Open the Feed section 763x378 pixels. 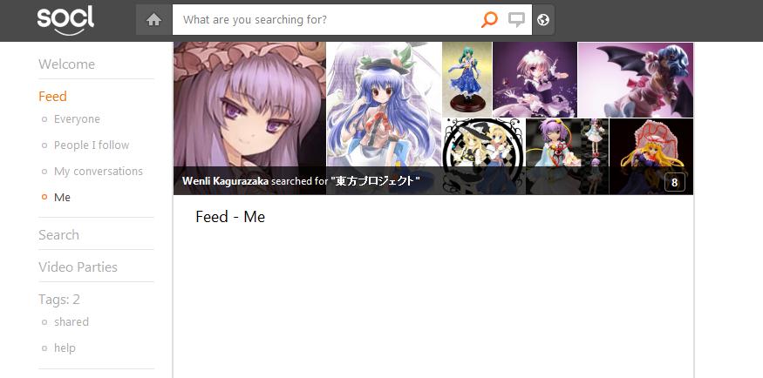pos(52,96)
